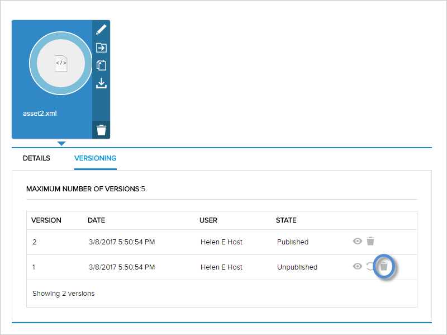This screenshot has height=335, width=447.
Task: Preview version 2 with the eye icon
Action: [357, 241]
